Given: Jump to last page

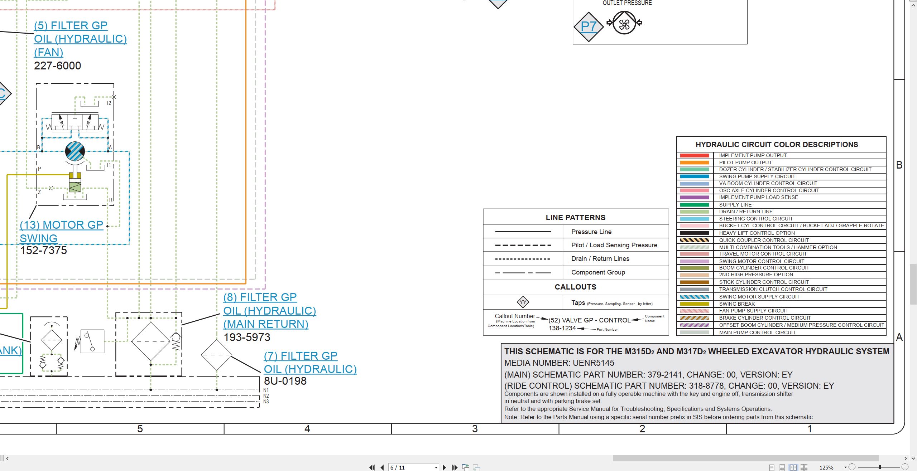Looking at the screenshot, I should [x=455, y=467].
